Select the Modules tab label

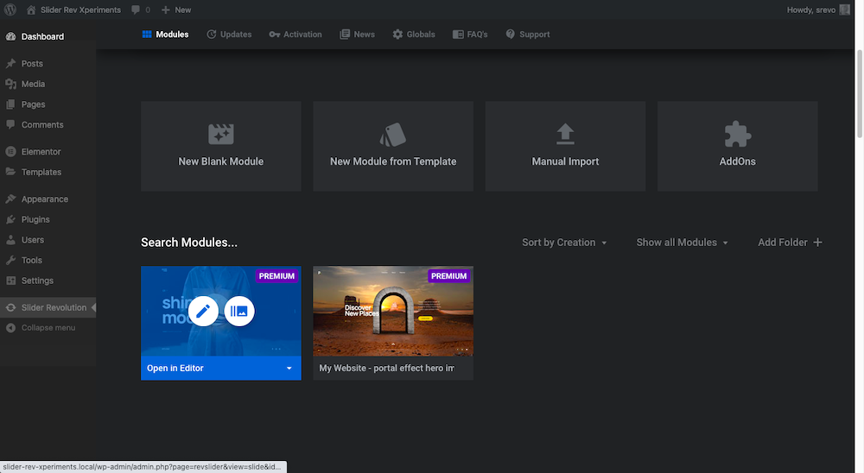pos(172,35)
